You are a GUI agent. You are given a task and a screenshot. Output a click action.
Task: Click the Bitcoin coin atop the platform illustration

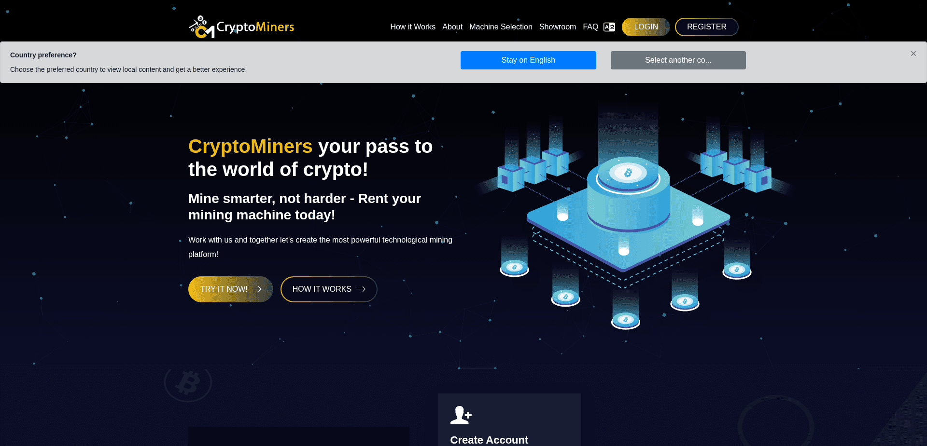click(628, 172)
